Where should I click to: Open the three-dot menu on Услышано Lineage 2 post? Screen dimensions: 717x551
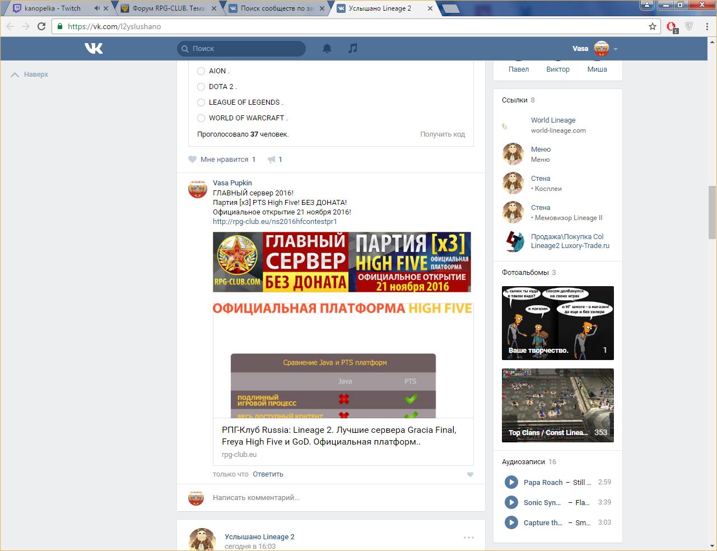[469, 538]
